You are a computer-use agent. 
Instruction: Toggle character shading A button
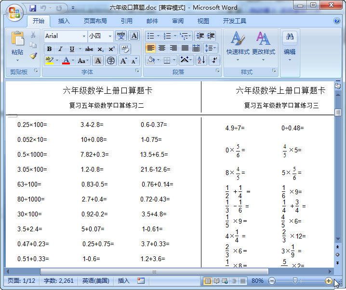tap(98, 61)
